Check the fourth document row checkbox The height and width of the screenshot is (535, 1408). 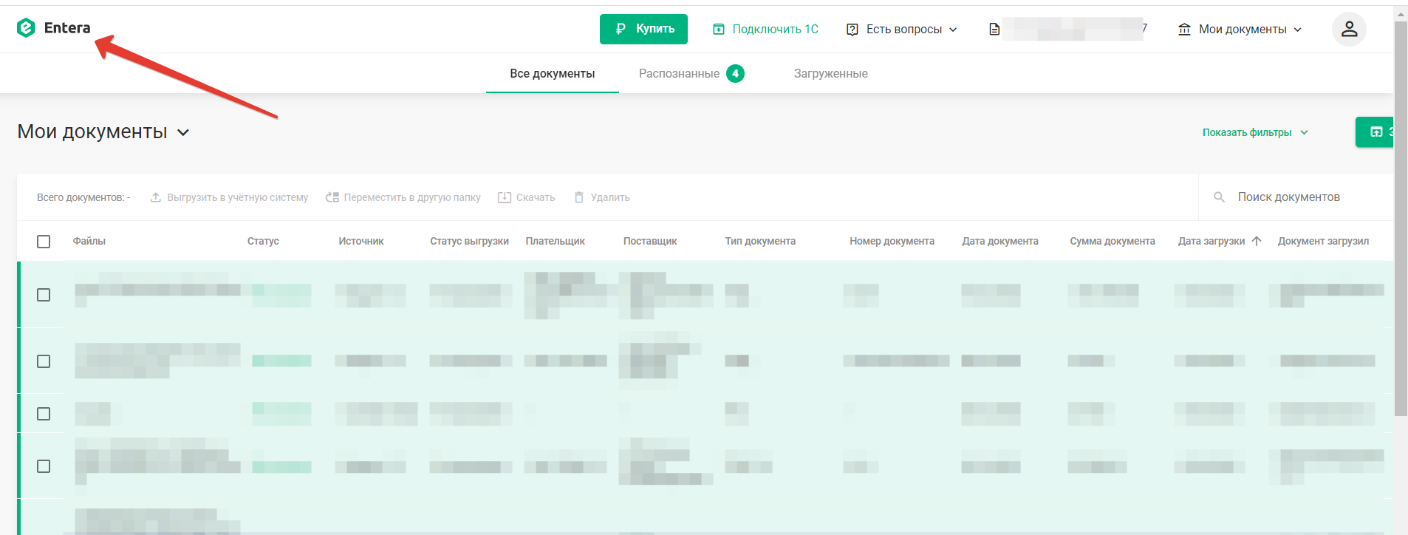click(x=44, y=466)
